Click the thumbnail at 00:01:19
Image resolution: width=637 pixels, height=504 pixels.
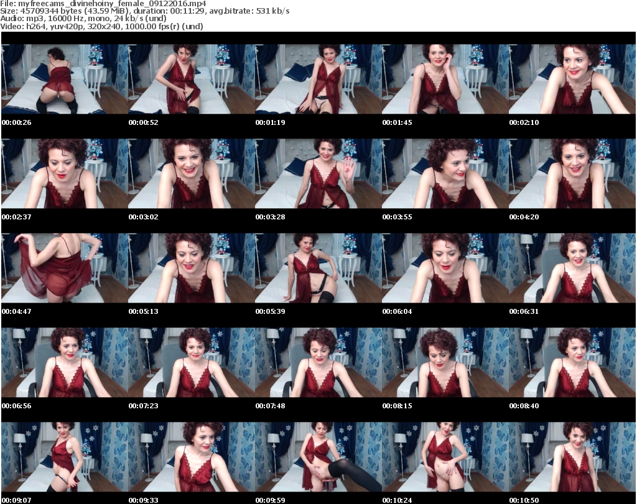(x=318, y=79)
